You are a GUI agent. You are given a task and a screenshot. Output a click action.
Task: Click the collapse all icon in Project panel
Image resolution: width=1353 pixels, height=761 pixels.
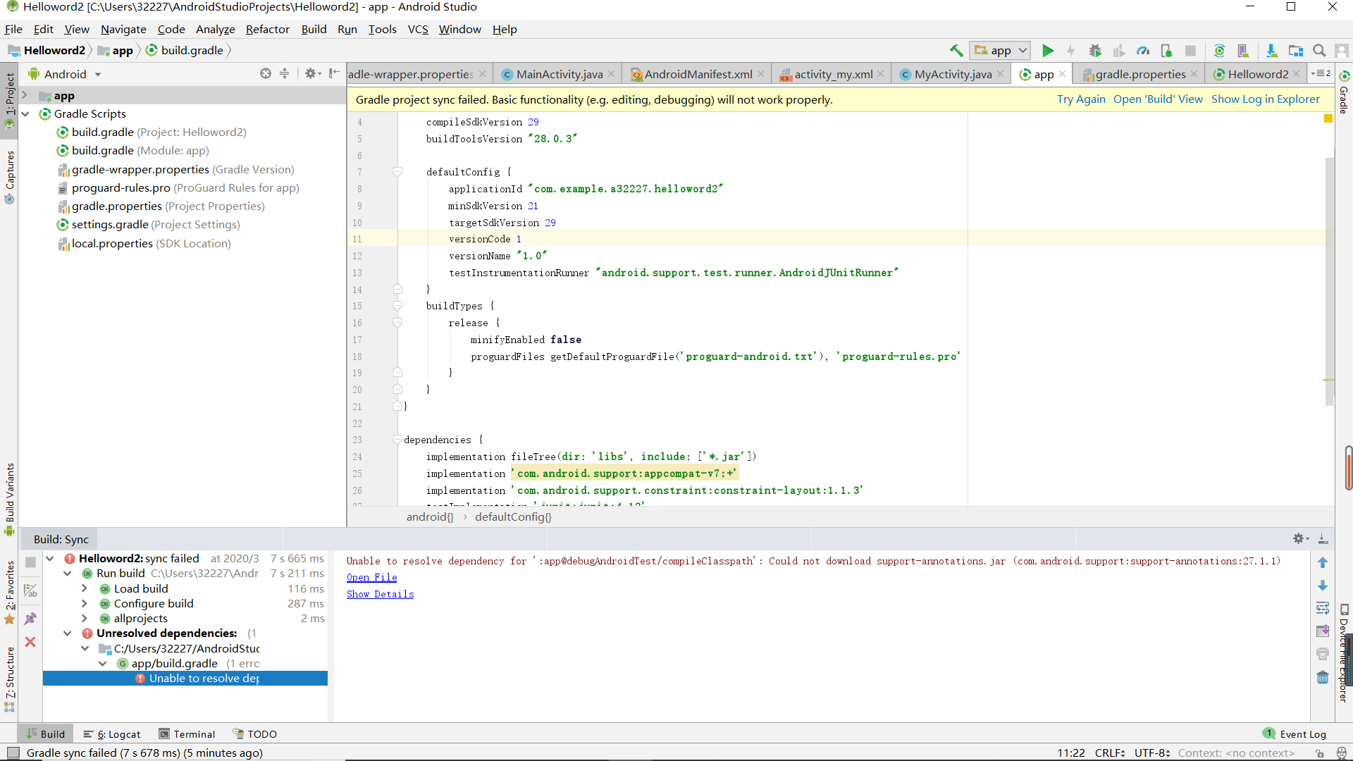(x=284, y=74)
